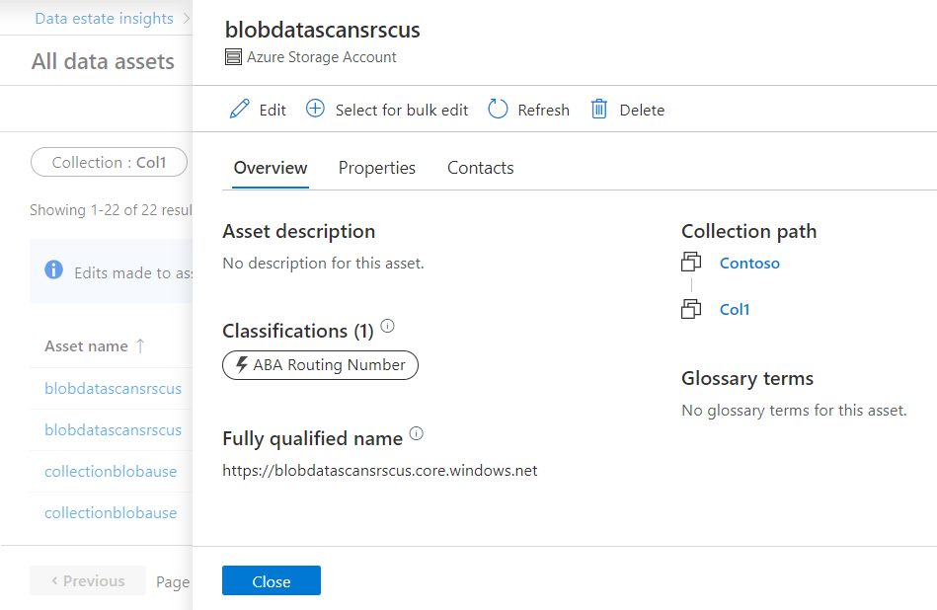Open the Collection : Col1 filter pill
This screenshot has height=610, width=937.
pos(109,162)
